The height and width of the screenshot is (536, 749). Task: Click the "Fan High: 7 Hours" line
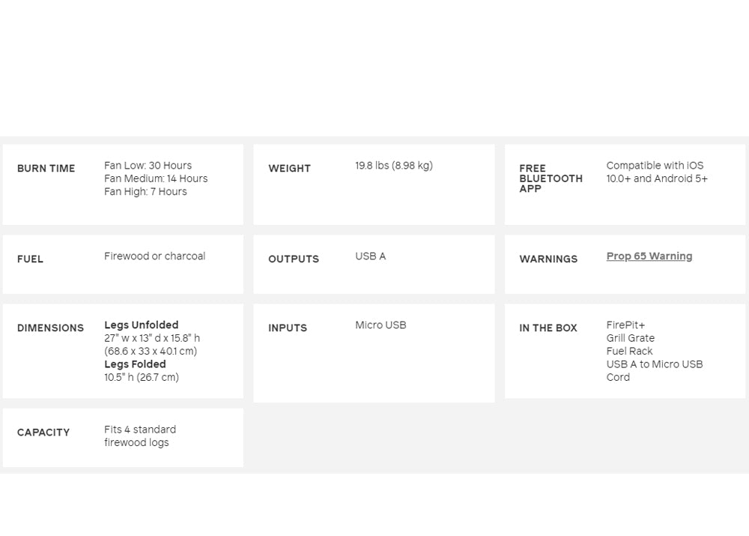click(145, 191)
